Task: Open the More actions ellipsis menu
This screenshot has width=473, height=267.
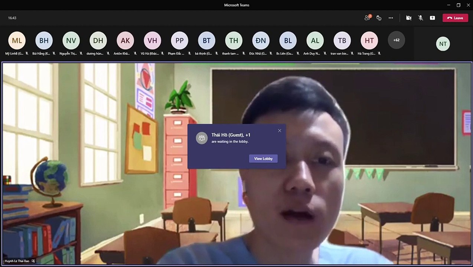Action: [x=391, y=18]
